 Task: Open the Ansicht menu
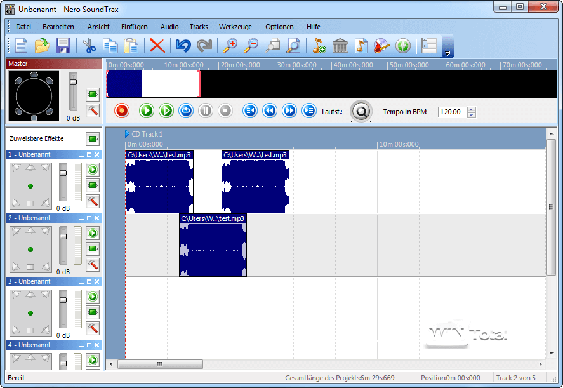pos(98,27)
